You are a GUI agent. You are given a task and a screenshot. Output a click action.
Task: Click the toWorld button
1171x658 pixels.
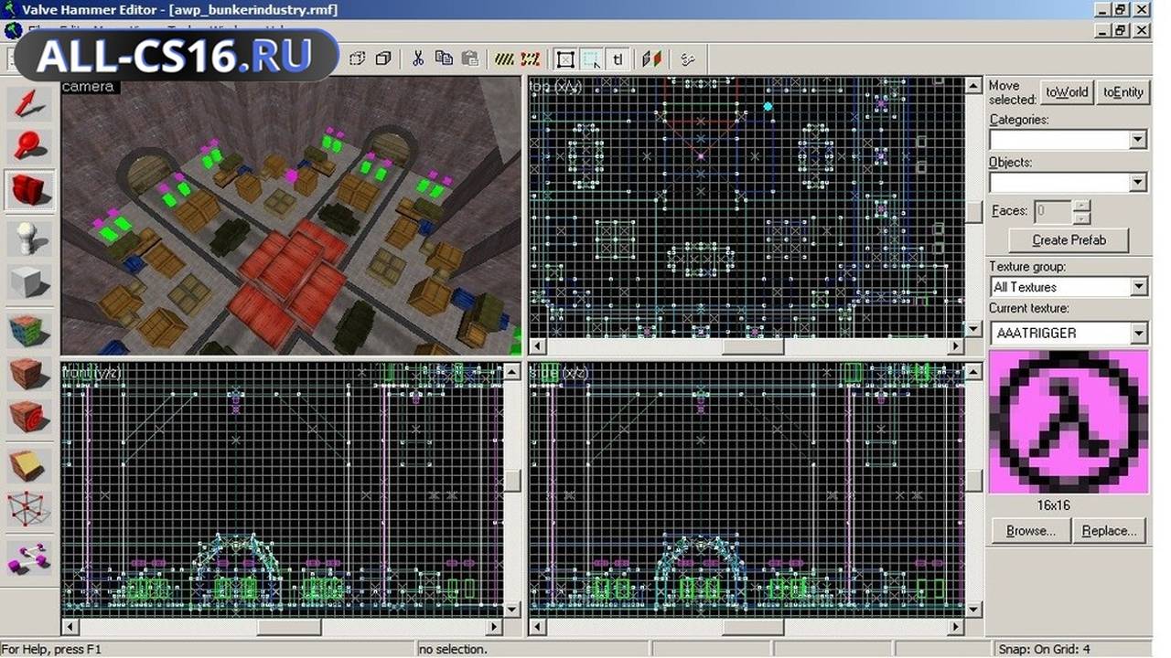(1067, 91)
